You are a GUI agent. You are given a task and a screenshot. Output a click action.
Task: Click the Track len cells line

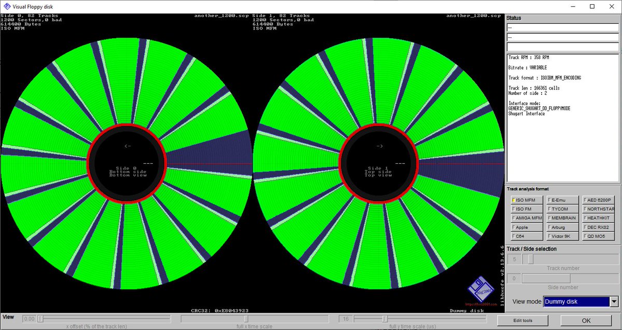point(534,88)
